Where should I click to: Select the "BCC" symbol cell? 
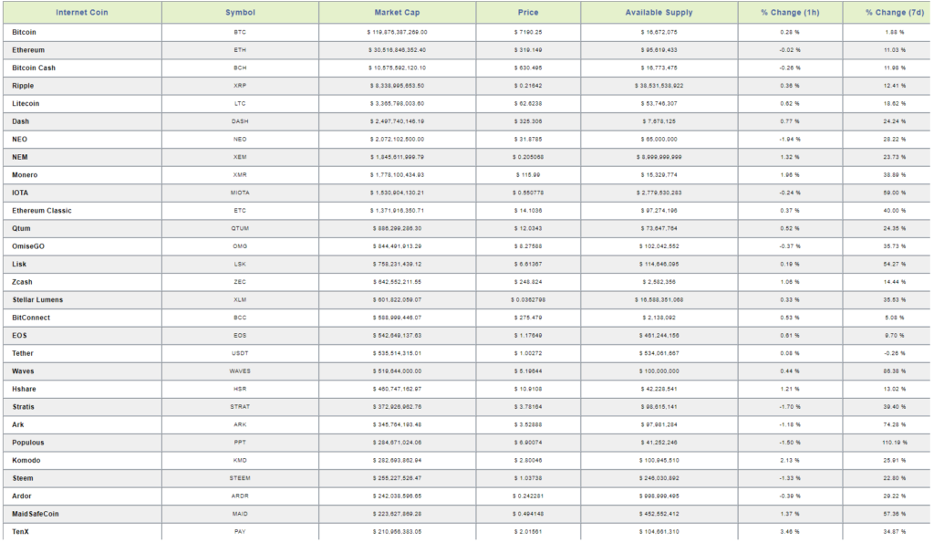[x=240, y=318]
